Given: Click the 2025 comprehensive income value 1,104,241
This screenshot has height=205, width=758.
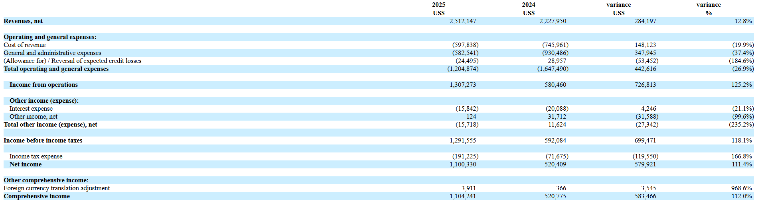Looking at the screenshot, I should [462, 196].
